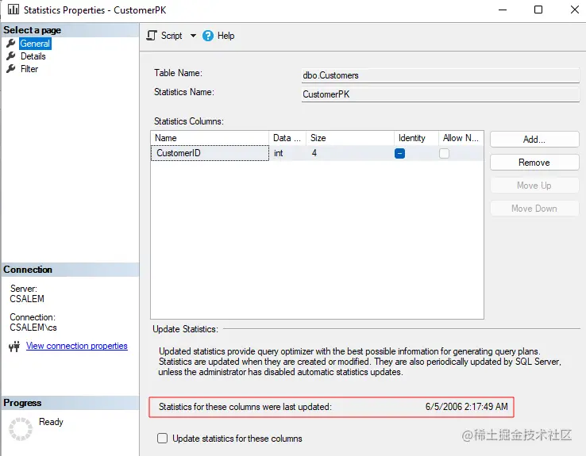Click the Add... button
Image resolution: width=586 pixels, height=456 pixels.
click(534, 140)
